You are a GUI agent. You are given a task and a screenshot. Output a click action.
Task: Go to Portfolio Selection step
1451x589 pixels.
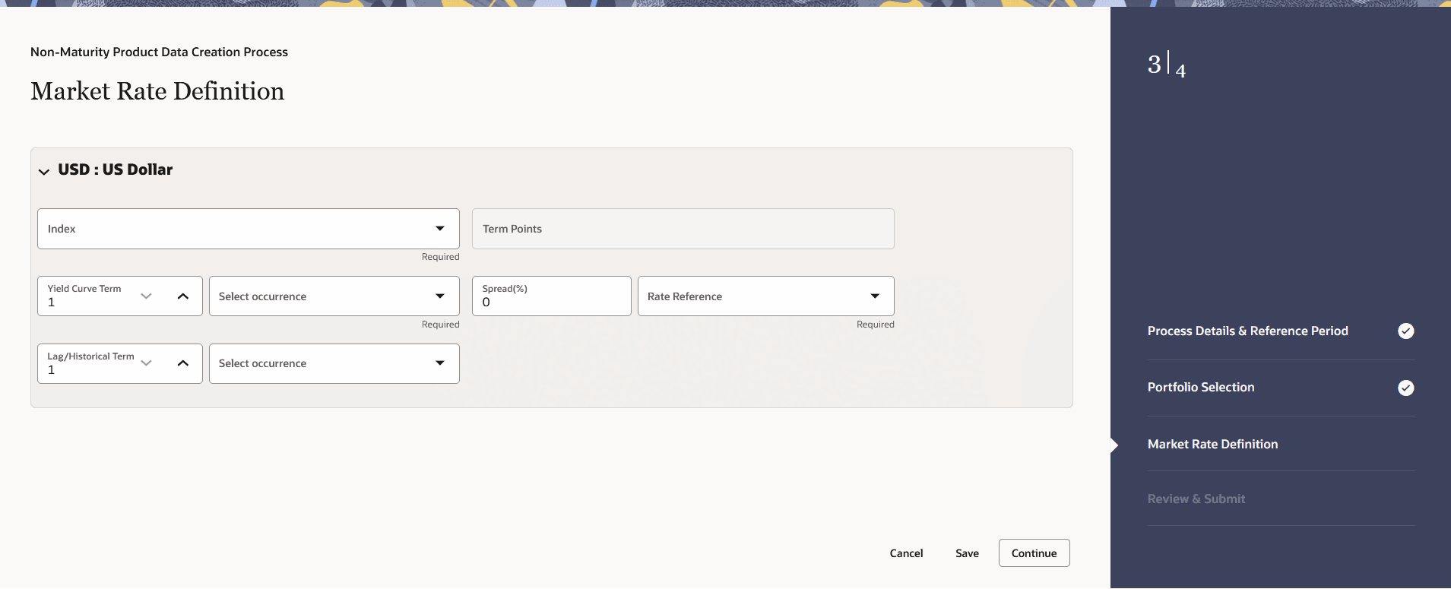[1201, 388]
